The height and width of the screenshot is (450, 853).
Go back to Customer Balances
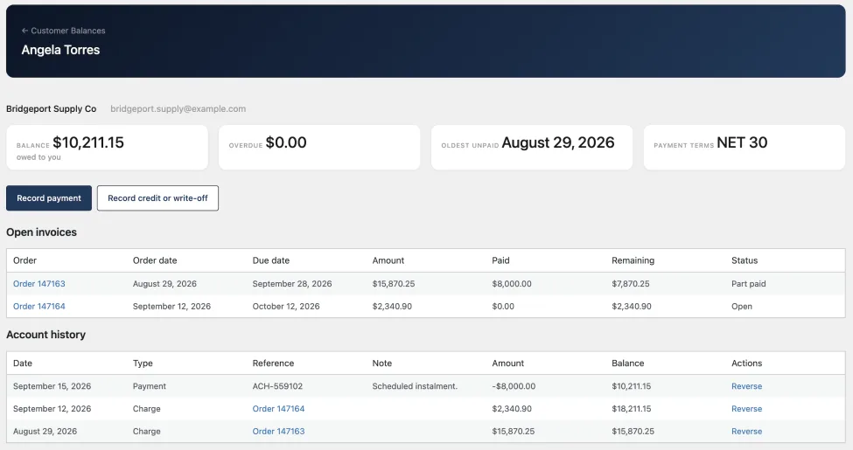(63, 31)
